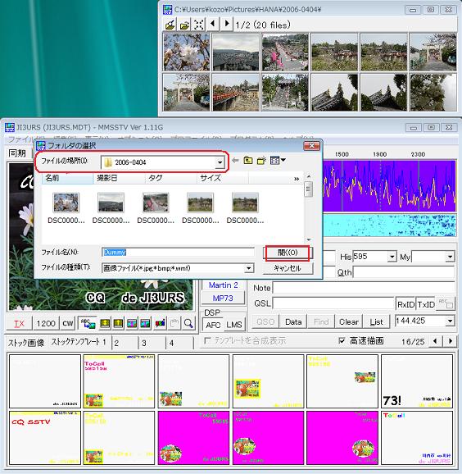Screen dimensions: 462x474
Task: Click the Note input field
Action: (x=364, y=288)
